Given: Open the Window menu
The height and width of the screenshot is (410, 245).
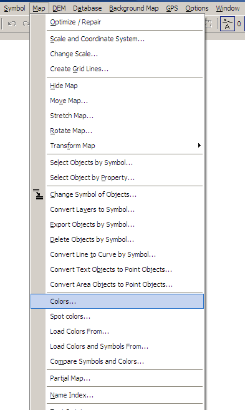Looking at the screenshot, I should pyautogui.click(x=228, y=8).
